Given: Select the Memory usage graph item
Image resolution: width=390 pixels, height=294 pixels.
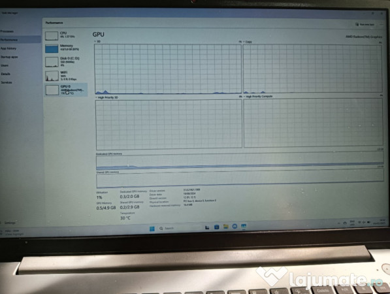Looking at the screenshot, I should [x=66, y=48].
